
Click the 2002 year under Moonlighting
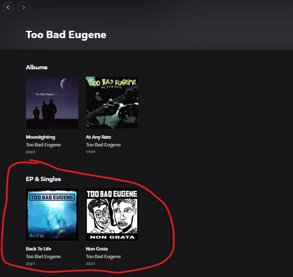point(31,152)
